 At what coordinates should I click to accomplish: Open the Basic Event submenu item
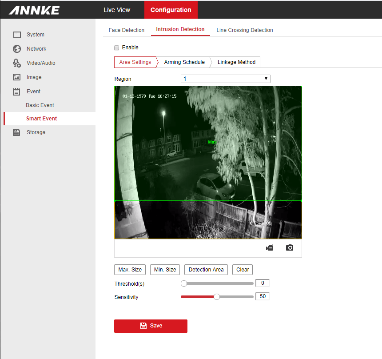40,105
